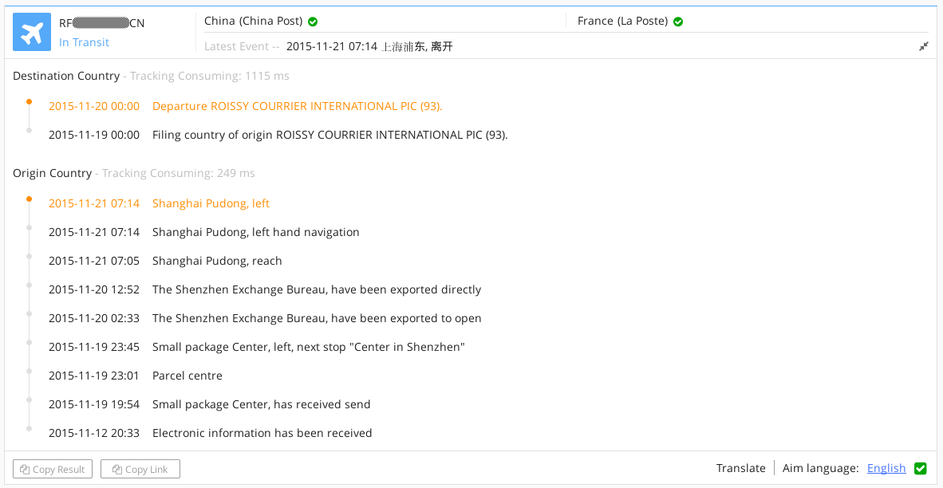Viewport: 943px width, 488px height.
Task: Click the Destination Country section heading
Action: click(x=65, y=76)
